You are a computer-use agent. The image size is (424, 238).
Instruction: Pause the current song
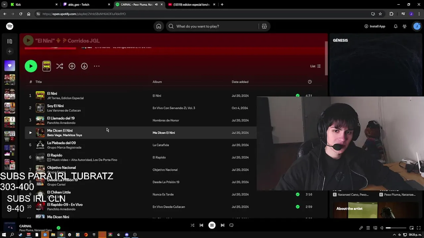click(x=212, y=225)
